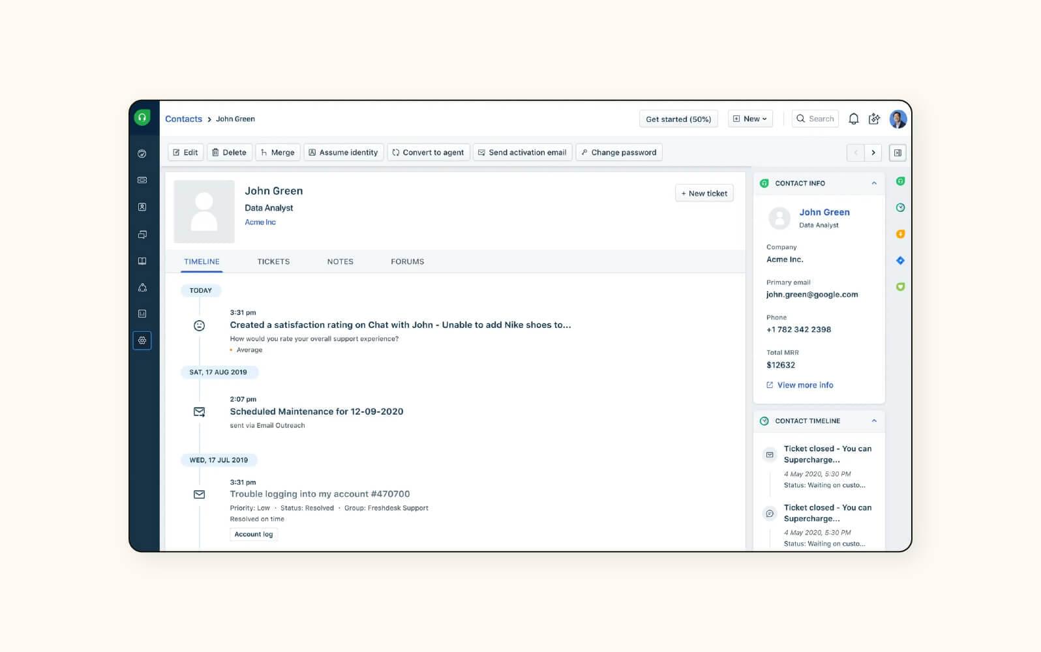Open Trouble logging into my account ticket
1041x652 pixels.
click(x=320, y=494)
